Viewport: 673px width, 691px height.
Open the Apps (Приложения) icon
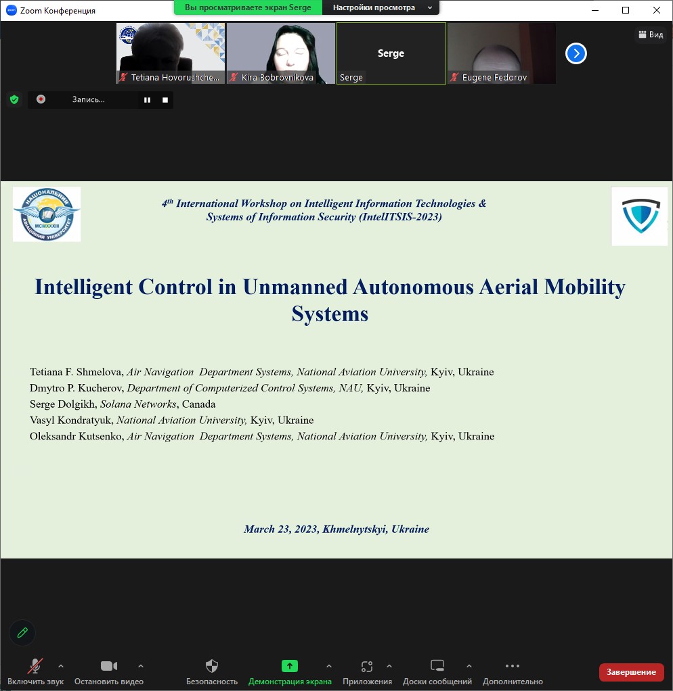(367, 666)
